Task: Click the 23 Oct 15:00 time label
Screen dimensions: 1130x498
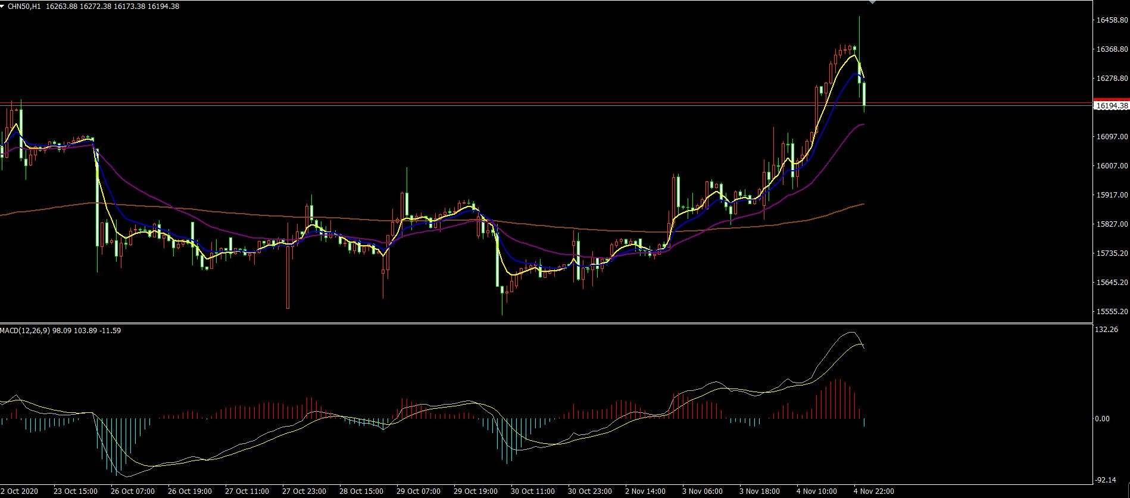Action: [76, 491]
